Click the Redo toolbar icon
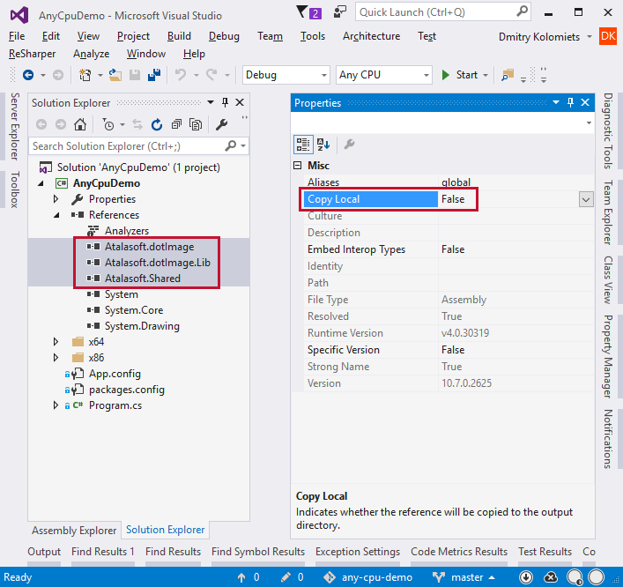Screen dimensions: 623x587 pos(211,75)
